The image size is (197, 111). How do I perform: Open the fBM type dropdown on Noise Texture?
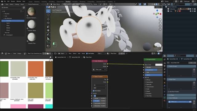(100, 88)
